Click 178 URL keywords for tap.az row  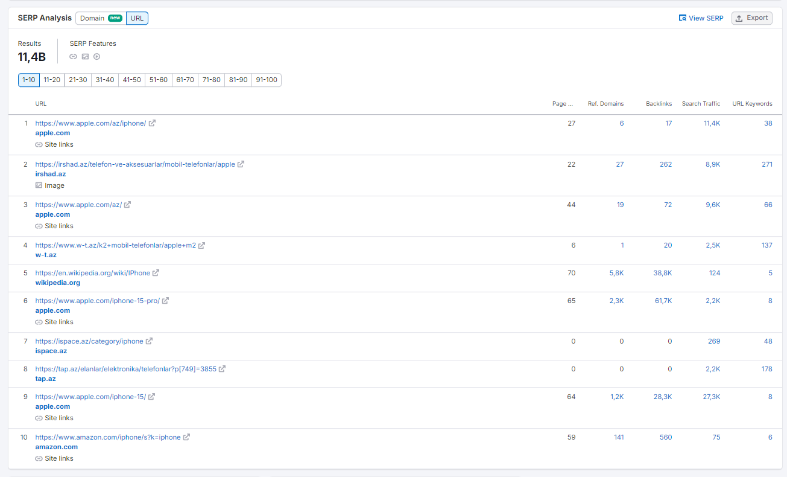pos(766,369)
